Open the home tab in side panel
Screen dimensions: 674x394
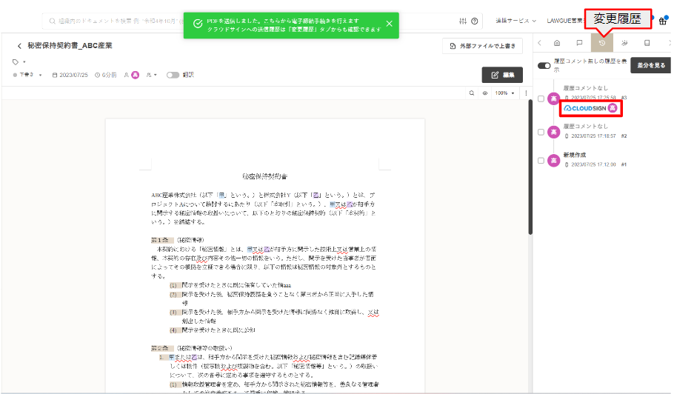[x=556, y=44]
